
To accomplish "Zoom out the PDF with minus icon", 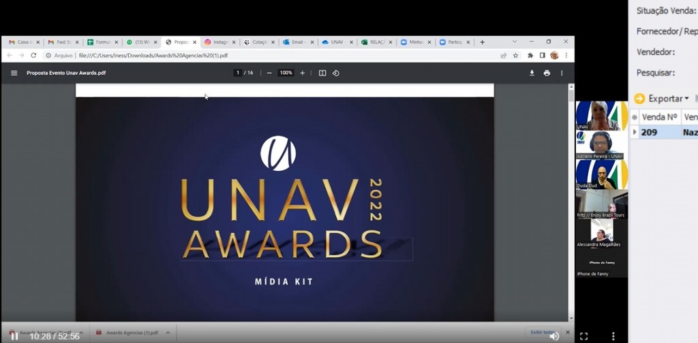I will pyautogui.click(x=269, y=73).
